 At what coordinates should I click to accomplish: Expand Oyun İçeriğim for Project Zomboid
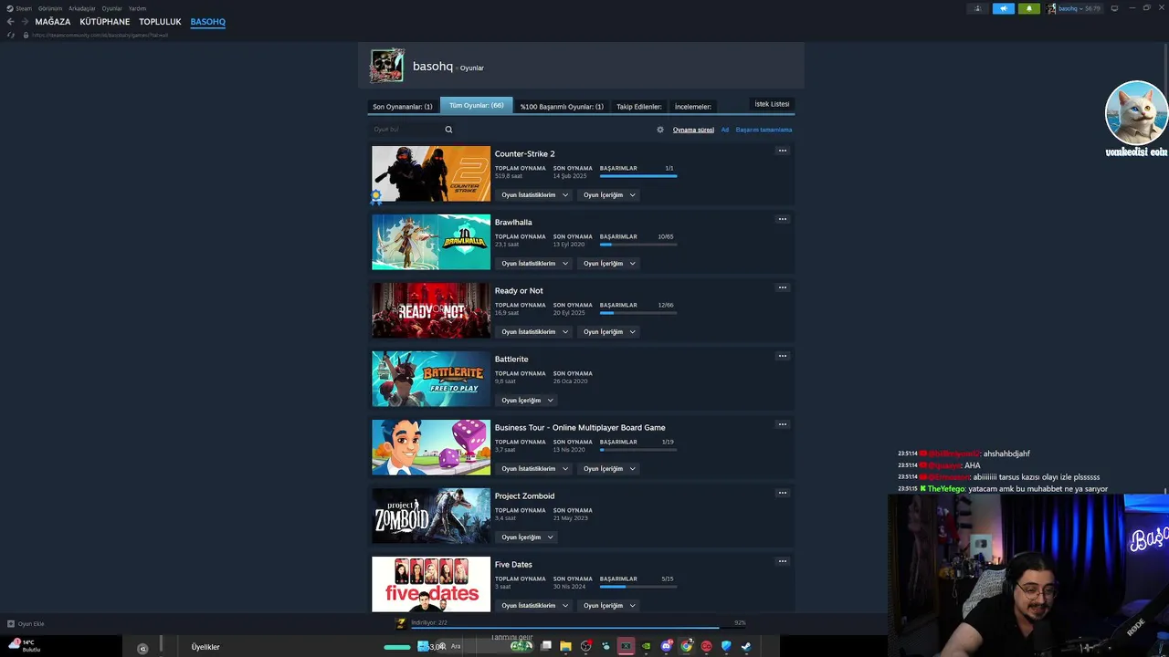tap(527, 537)
